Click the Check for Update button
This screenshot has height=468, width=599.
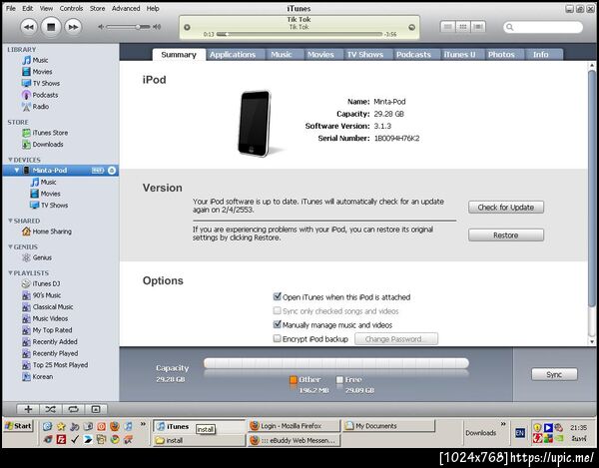[x=506, y=208]
